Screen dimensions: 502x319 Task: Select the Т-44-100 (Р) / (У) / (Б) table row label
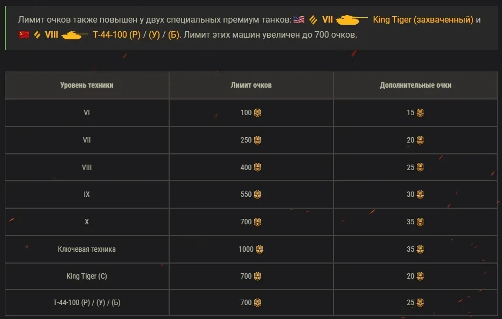click(87, 303)
